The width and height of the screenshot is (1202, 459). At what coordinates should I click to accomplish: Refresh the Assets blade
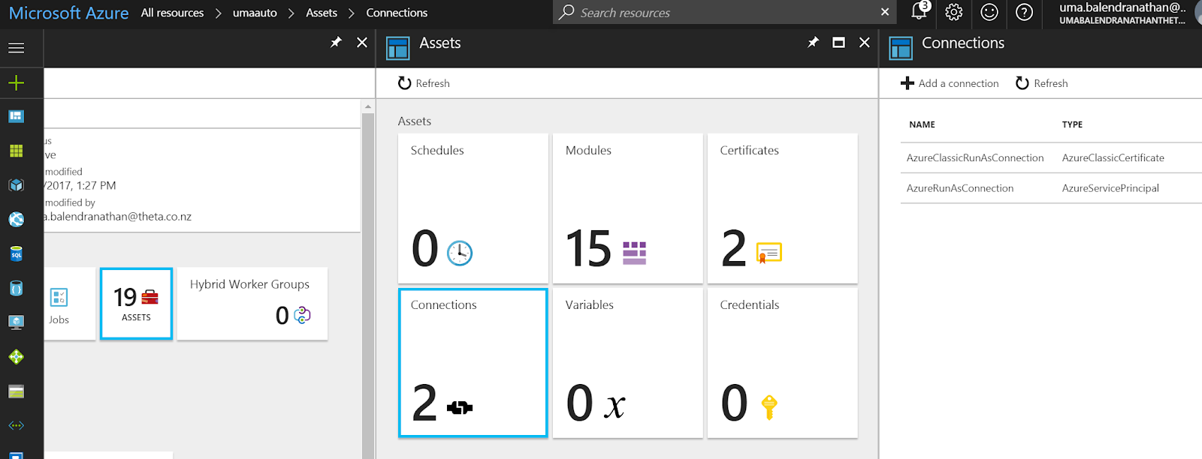[424, 83]
